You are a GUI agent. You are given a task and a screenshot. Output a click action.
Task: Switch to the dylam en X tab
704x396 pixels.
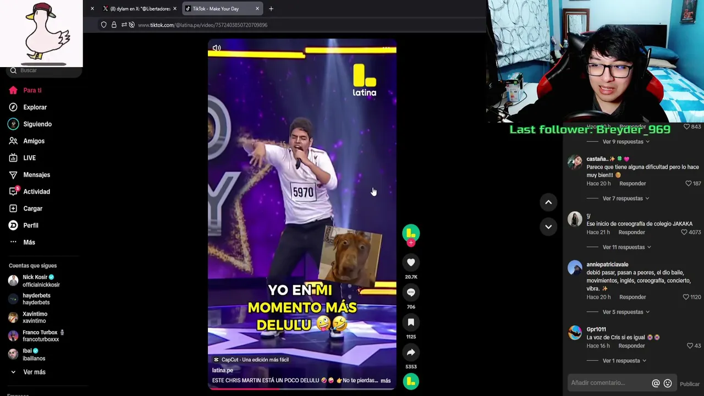click(x=139, y=9)
